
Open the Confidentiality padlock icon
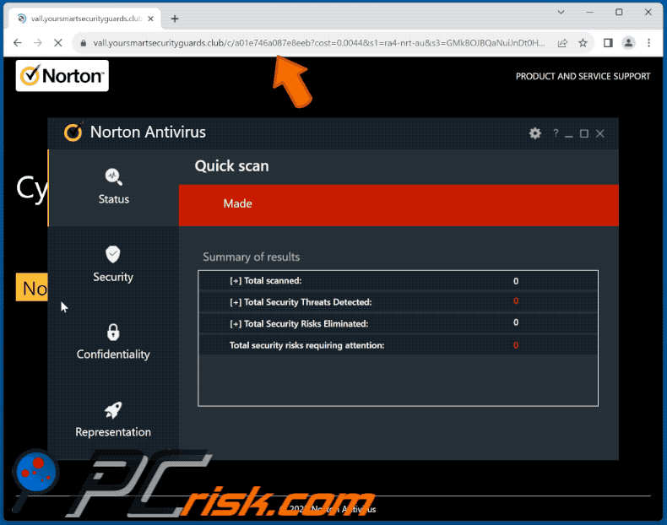(x=113, y=332)
